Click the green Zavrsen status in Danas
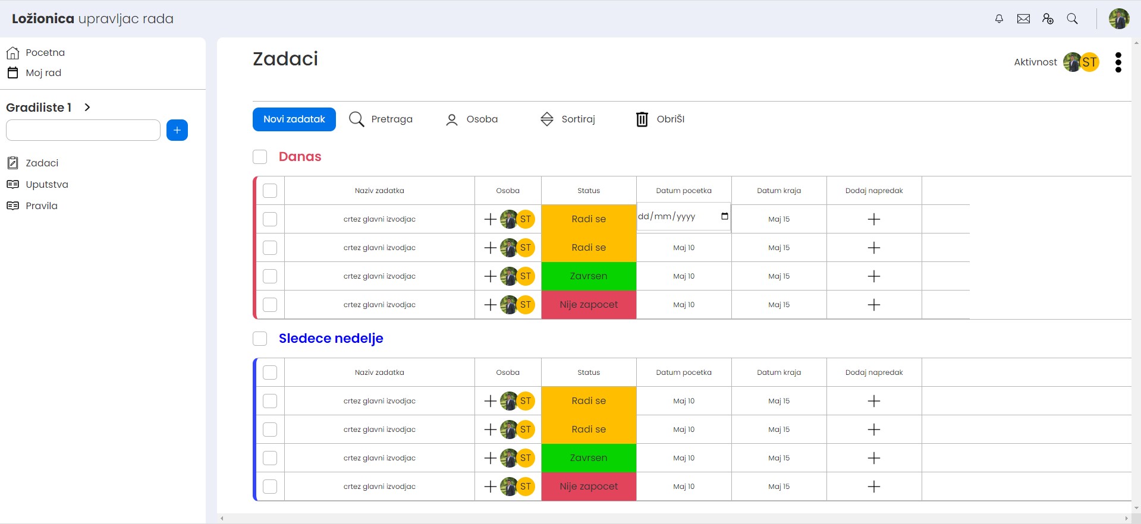The width and height of the screenshot is (1141, 524). pos(589,276)
